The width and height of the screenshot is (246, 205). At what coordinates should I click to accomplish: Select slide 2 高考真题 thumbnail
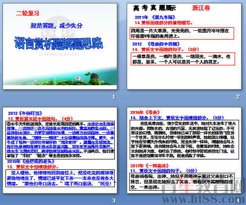pos(184,47)
